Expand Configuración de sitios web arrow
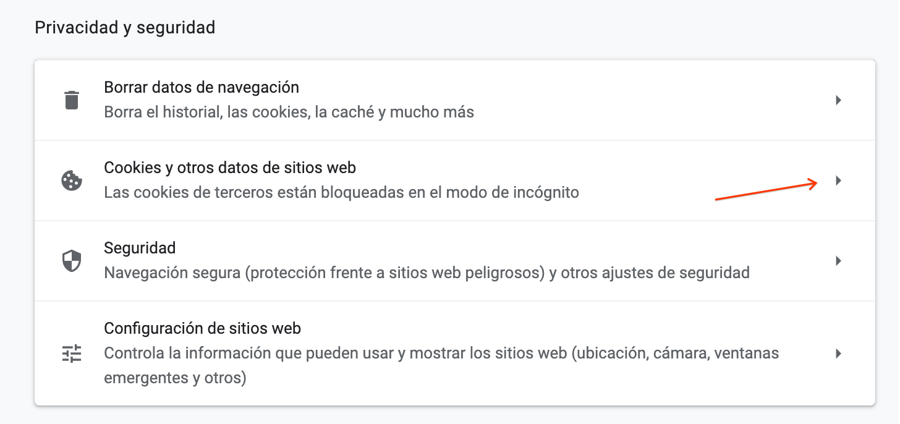The width and height of the screenshot is (900, 424). 839,354
